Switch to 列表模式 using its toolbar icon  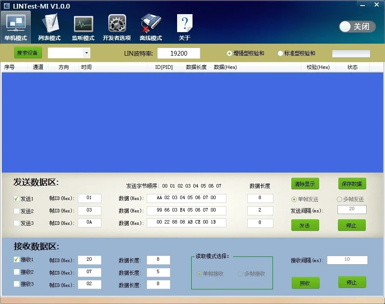50,26
